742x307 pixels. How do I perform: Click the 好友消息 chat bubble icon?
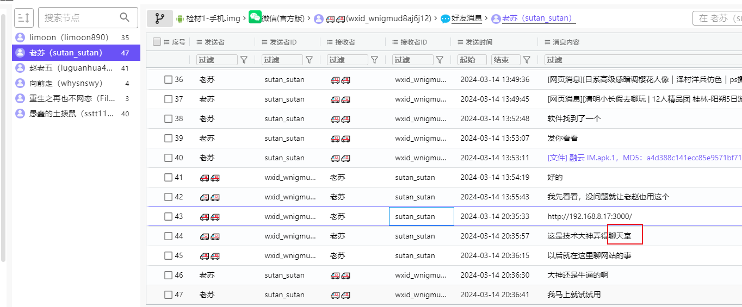coord(446,19)
